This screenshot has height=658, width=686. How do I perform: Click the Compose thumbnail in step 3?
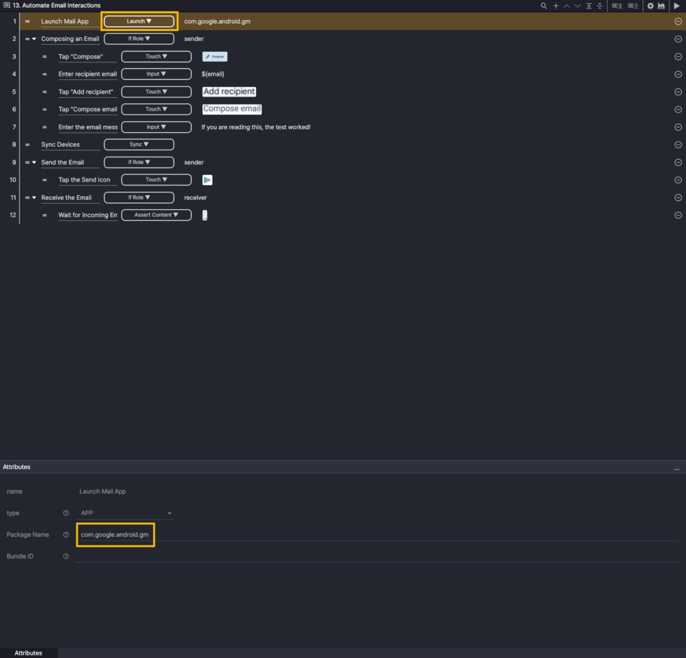215,57
